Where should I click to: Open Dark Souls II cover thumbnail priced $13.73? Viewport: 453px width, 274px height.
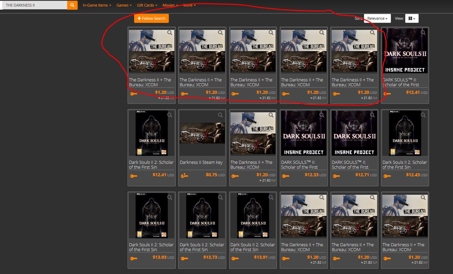tap(202, 215)
